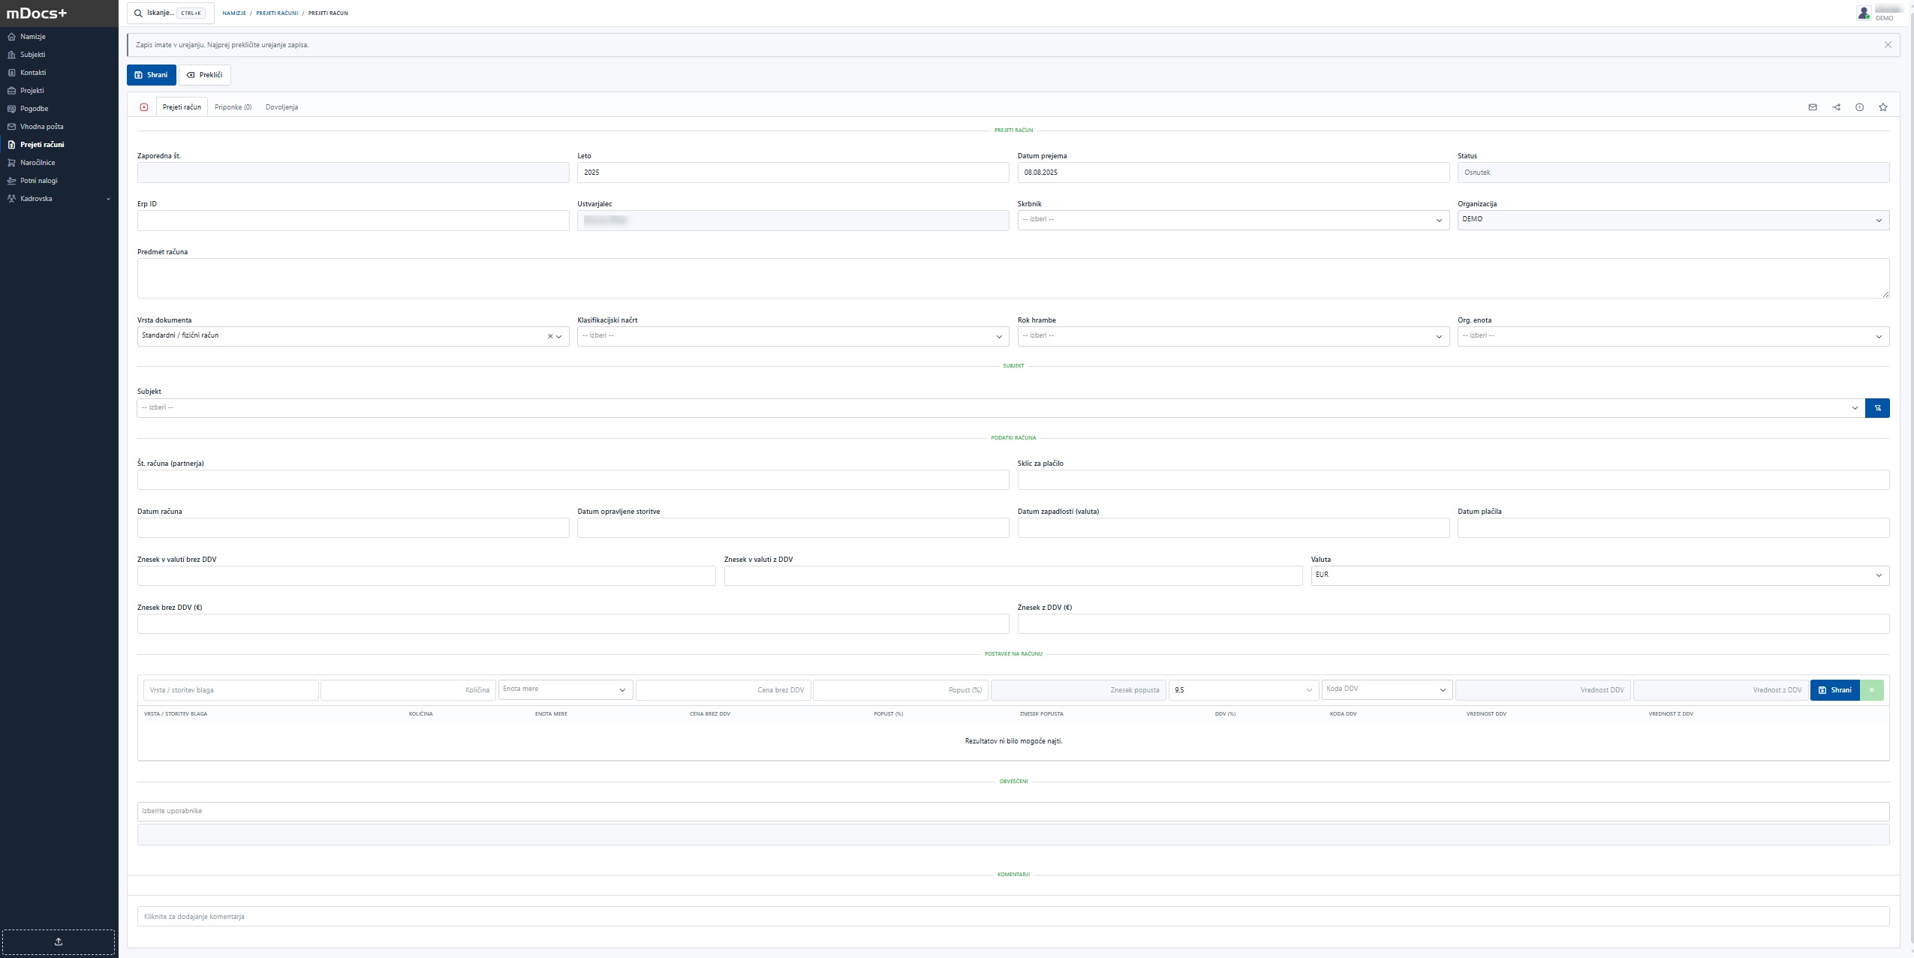Expand the Valuta EUR dropdown

click(1600, 575)
